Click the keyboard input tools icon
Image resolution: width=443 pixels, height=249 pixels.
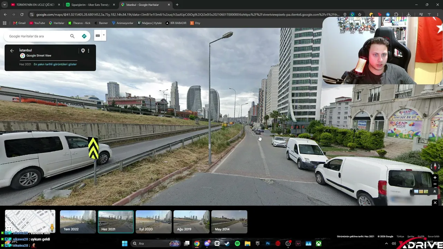(98, 36)
